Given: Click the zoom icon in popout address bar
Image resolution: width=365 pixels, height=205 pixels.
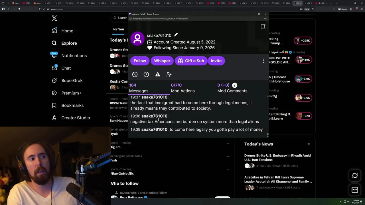Looking at the screenshot, I should click(x=265, y=19).
